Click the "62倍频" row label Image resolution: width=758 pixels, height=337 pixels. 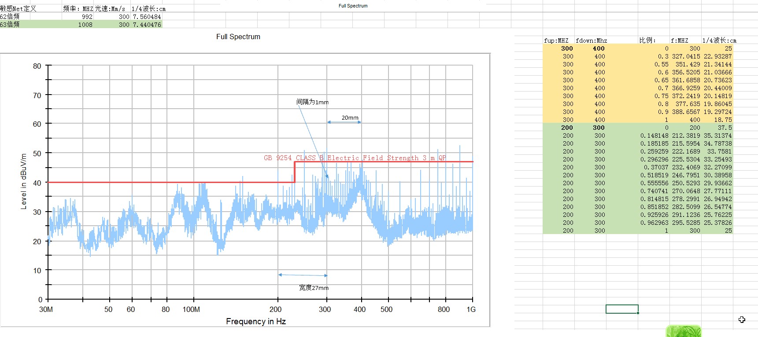10,17
